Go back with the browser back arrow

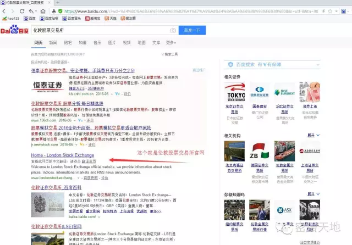(x=4, y=11)
